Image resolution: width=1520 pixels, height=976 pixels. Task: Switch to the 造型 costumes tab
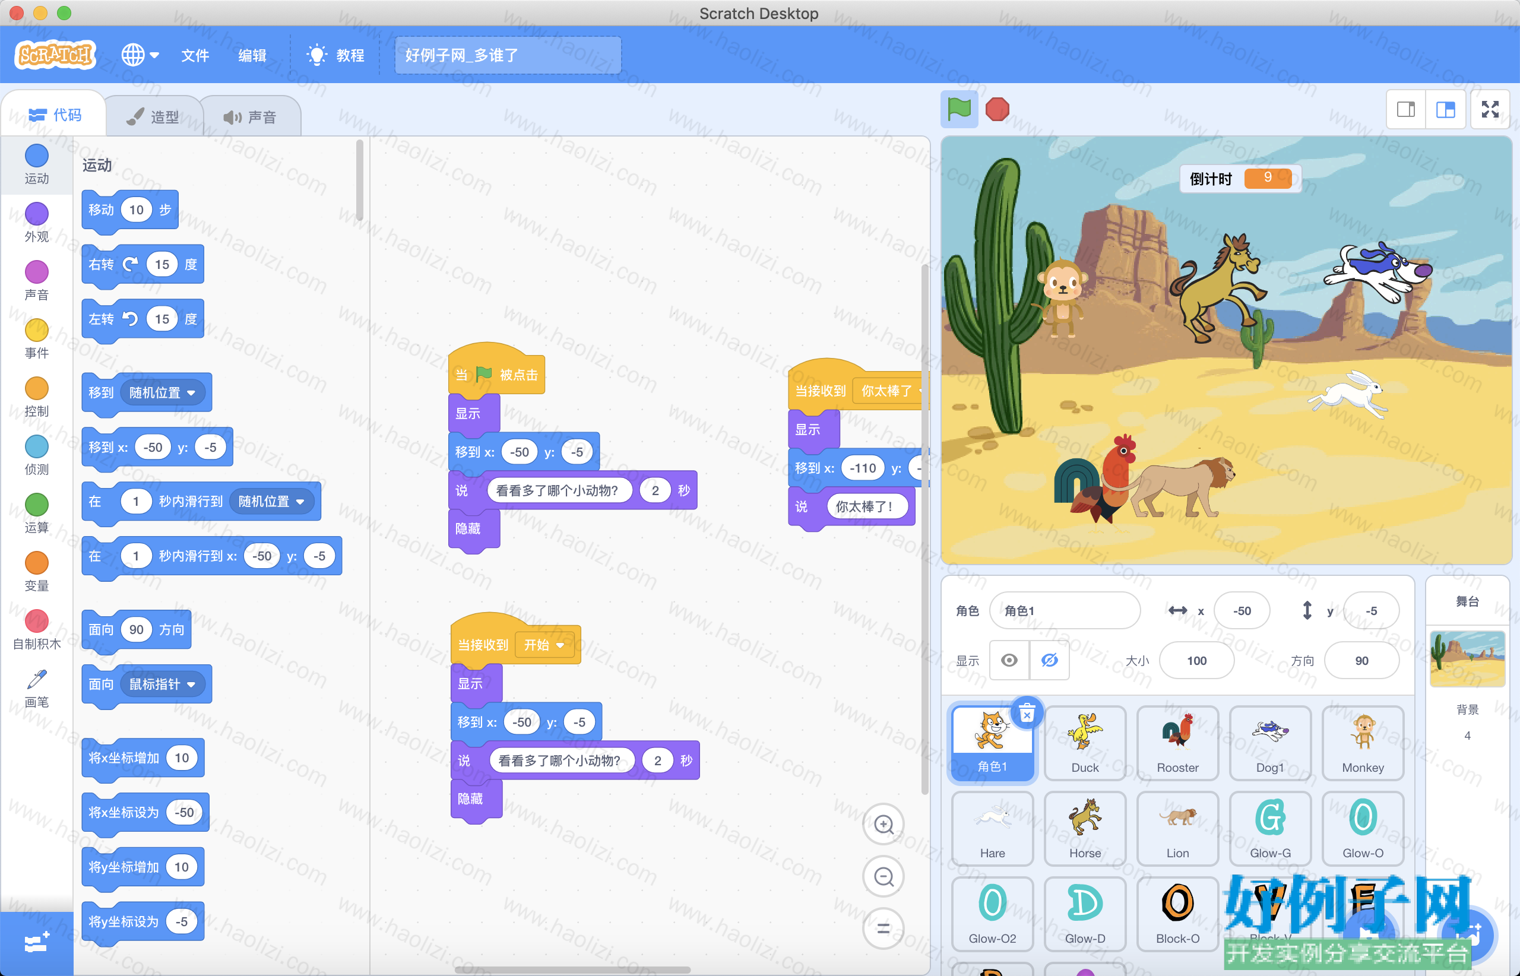[153, 116]
